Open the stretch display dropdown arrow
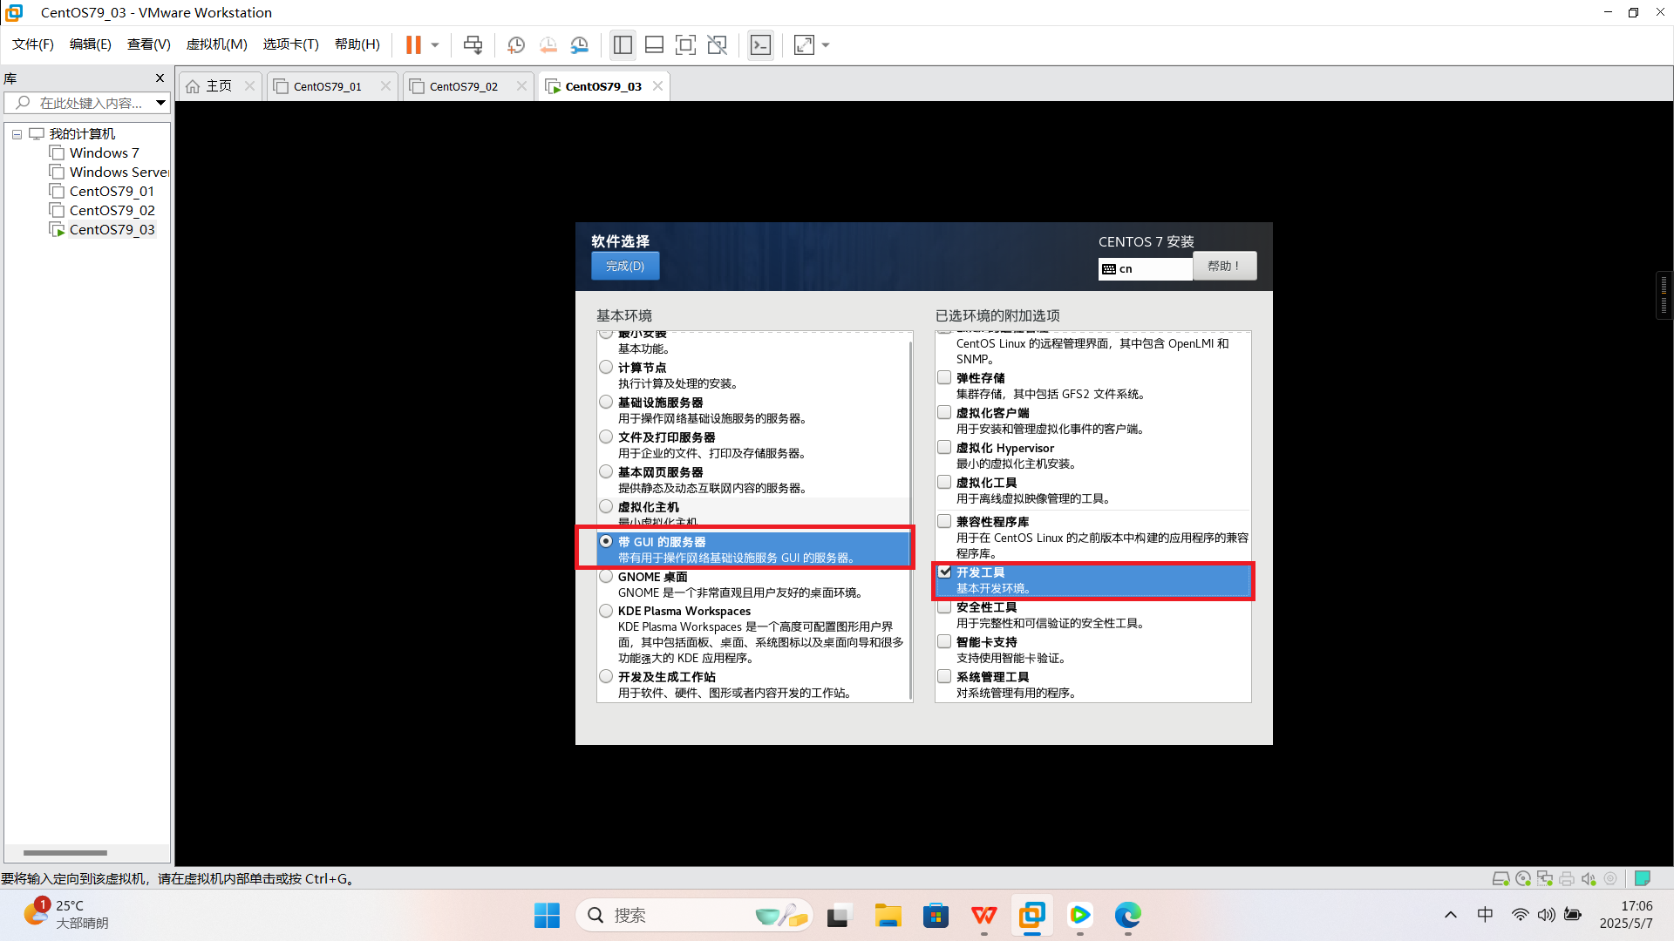This screenshot has width=1674, height=941. tap(826, 44)
